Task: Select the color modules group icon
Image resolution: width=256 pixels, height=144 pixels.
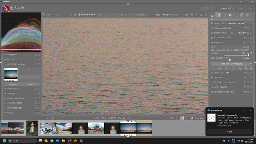Action: tap(236, 15)
